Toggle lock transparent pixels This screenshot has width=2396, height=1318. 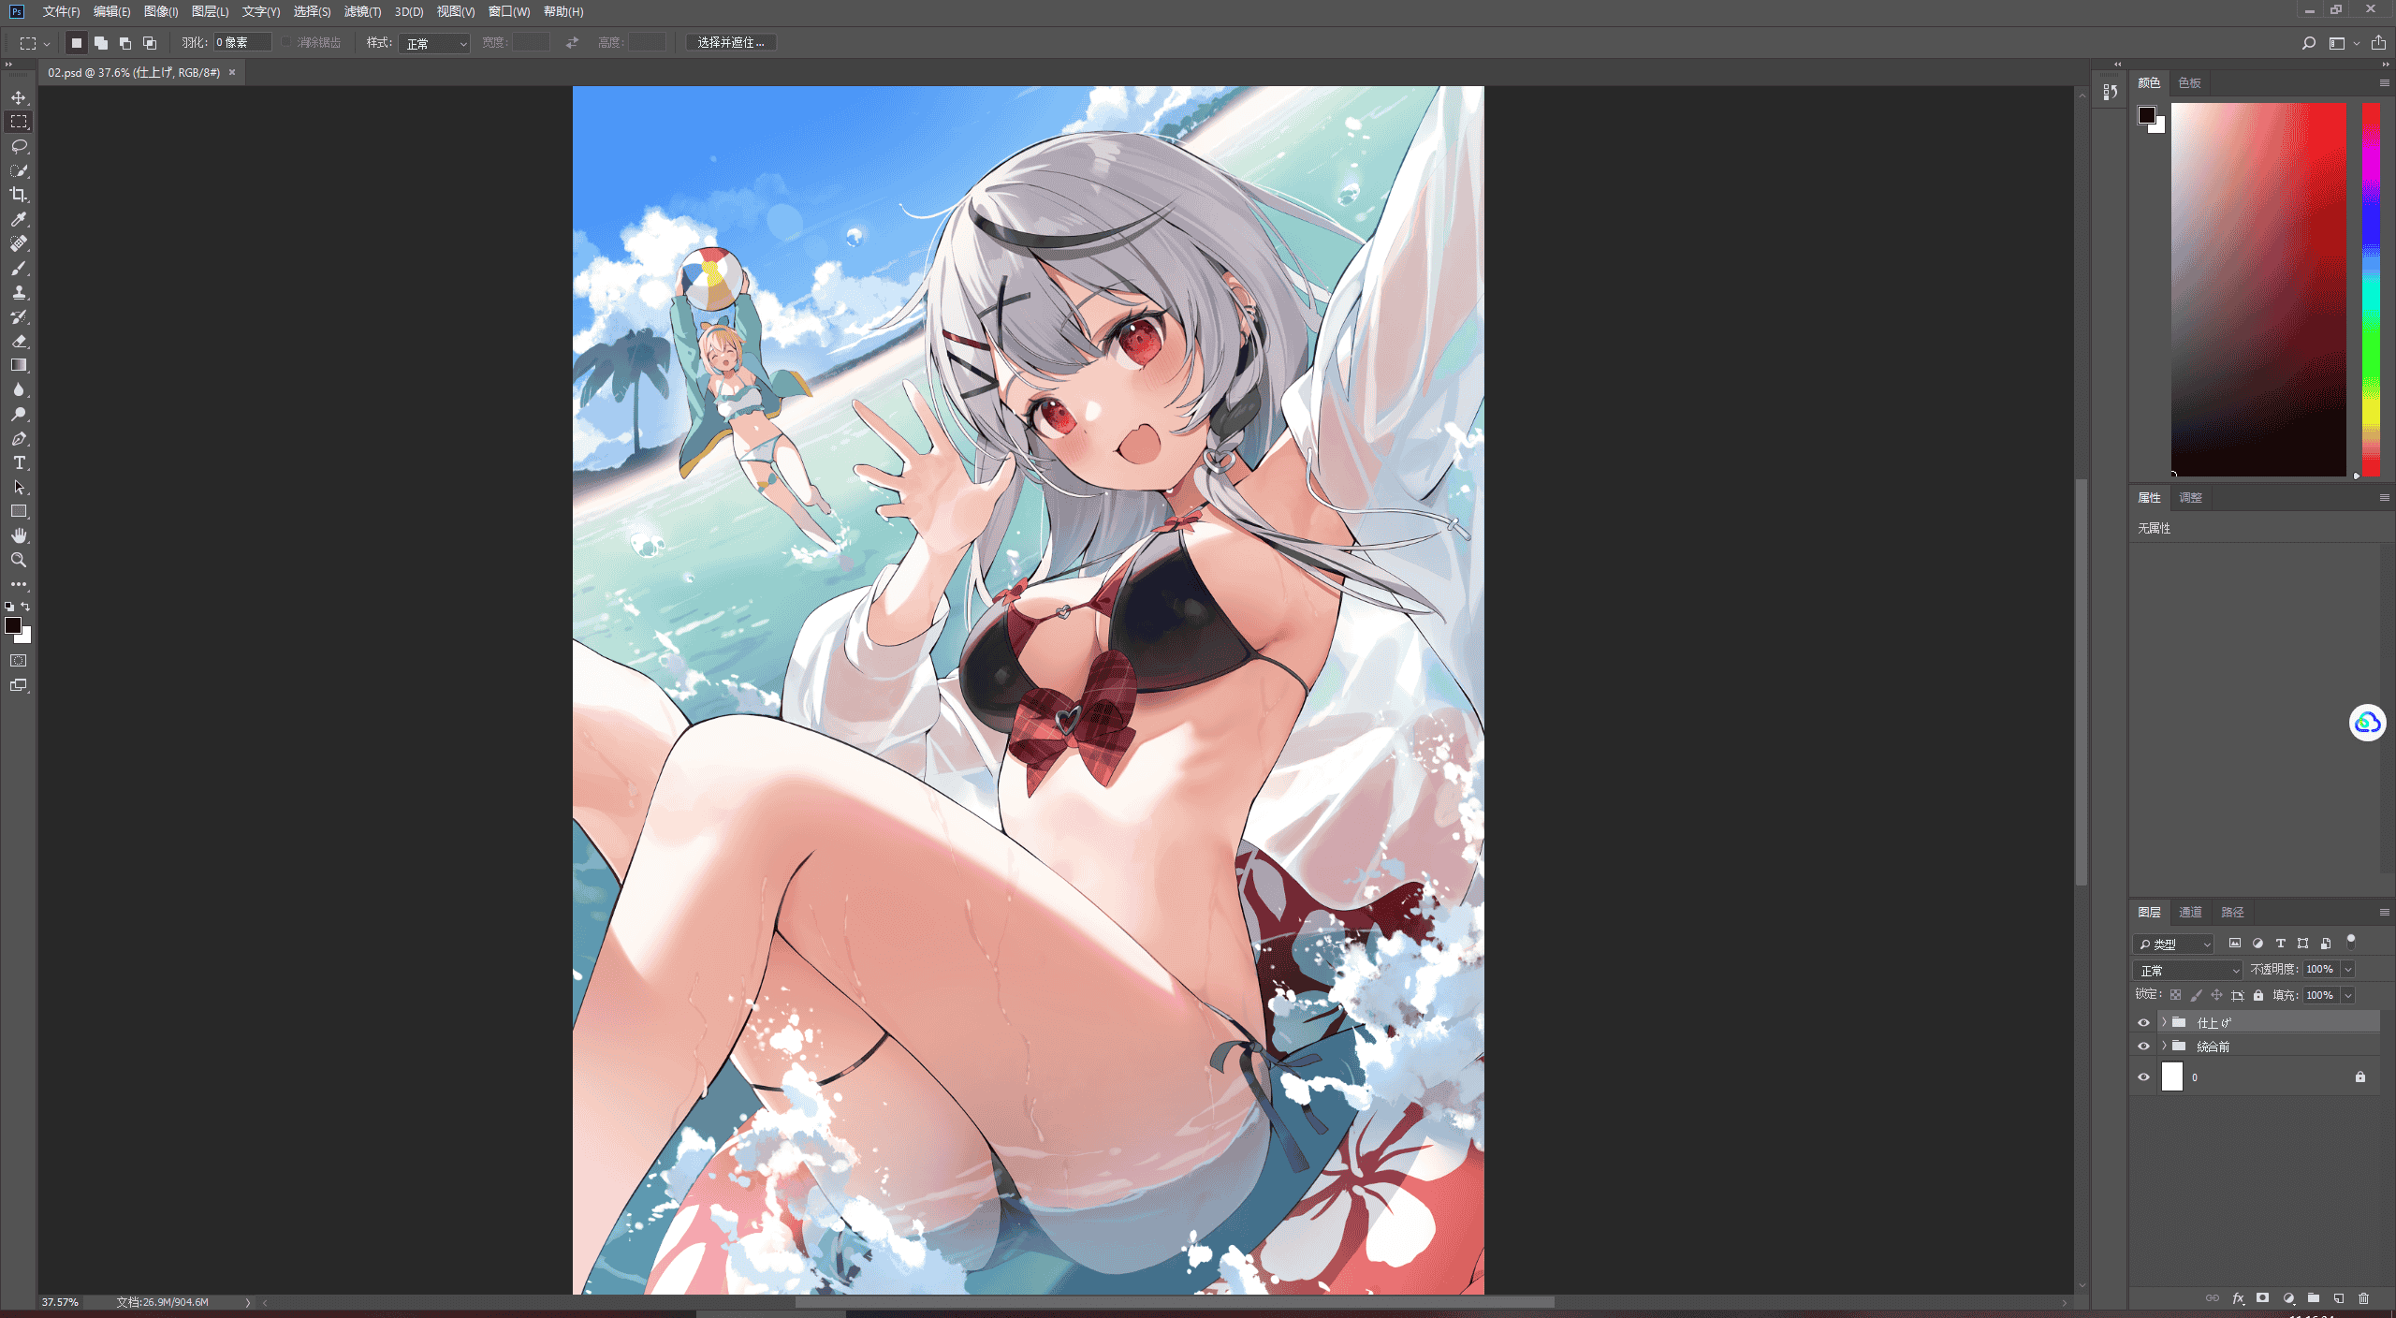(x=2175, y=995)
